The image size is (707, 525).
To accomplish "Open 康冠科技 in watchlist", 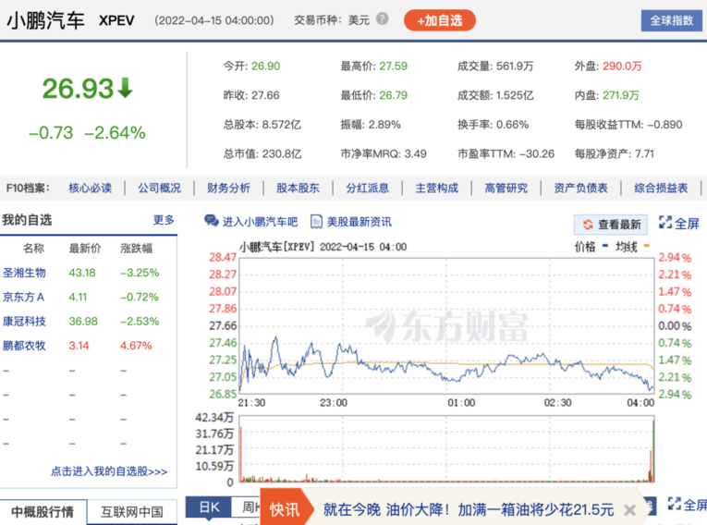I will [24, 322].
